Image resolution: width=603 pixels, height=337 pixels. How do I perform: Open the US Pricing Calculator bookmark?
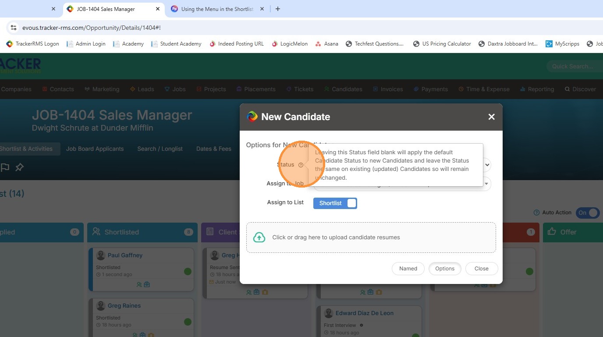pos(442,44)
